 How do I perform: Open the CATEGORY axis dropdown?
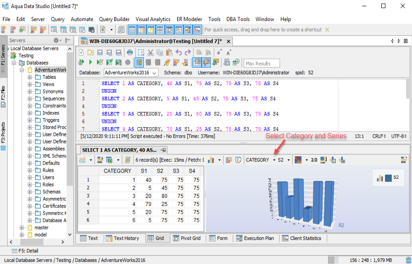click(x=261, y=160)
